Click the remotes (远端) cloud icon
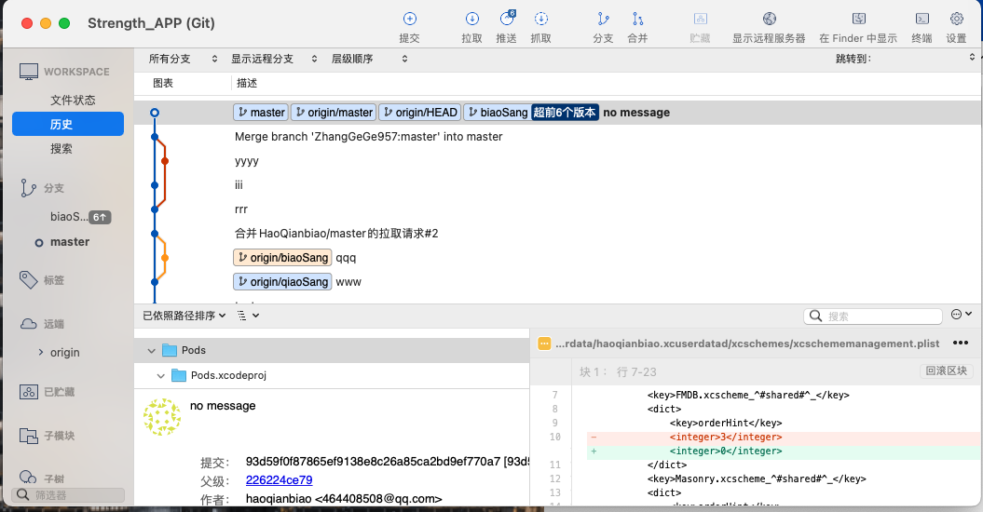 pos(29,324)
